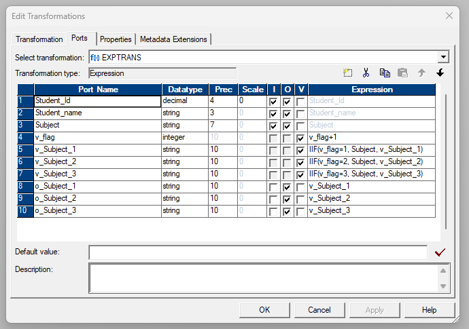Toggle Input checkbox for Student_Id port
The width and height of the screenshot is (469, 329).
273,101
